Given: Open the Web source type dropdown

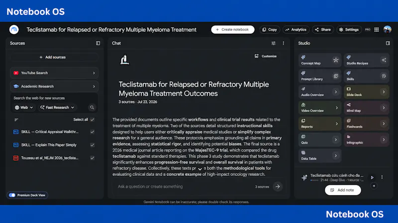Looking at the screenshot, I should [x=24, y=108].
